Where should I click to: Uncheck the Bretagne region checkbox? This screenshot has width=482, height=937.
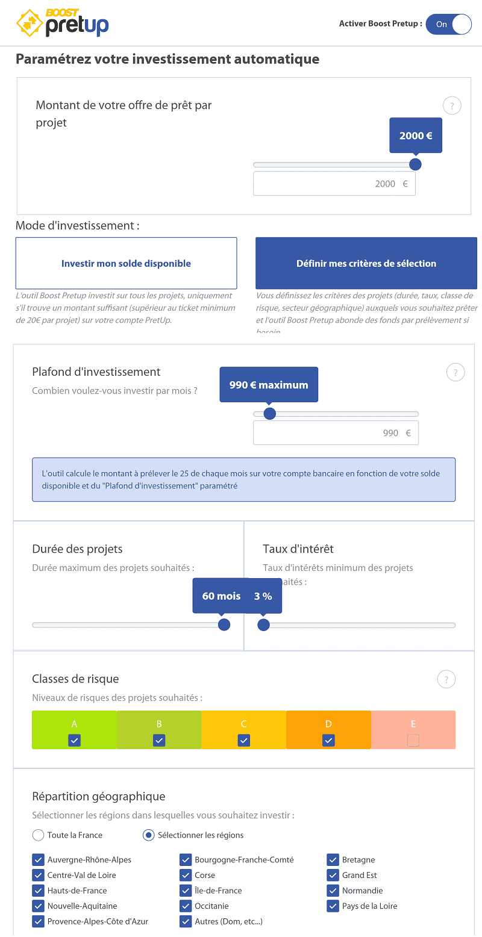click(x=333, y=859)
